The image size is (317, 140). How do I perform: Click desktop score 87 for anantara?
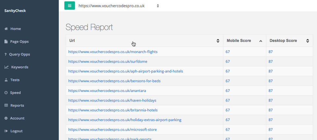coord(270,91)
